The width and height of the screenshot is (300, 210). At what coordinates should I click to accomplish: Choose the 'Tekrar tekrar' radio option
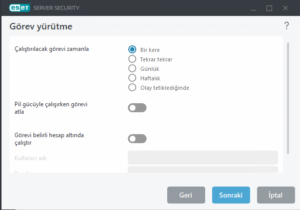click(x=132, y=59)
